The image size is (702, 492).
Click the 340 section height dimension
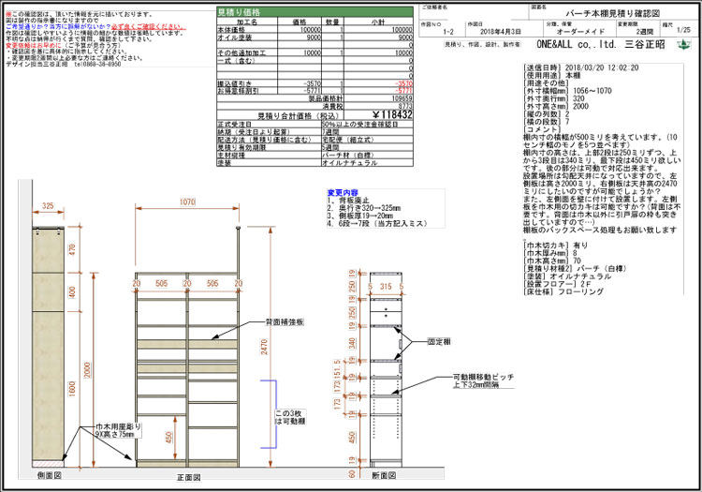click(x=352, y=343)
